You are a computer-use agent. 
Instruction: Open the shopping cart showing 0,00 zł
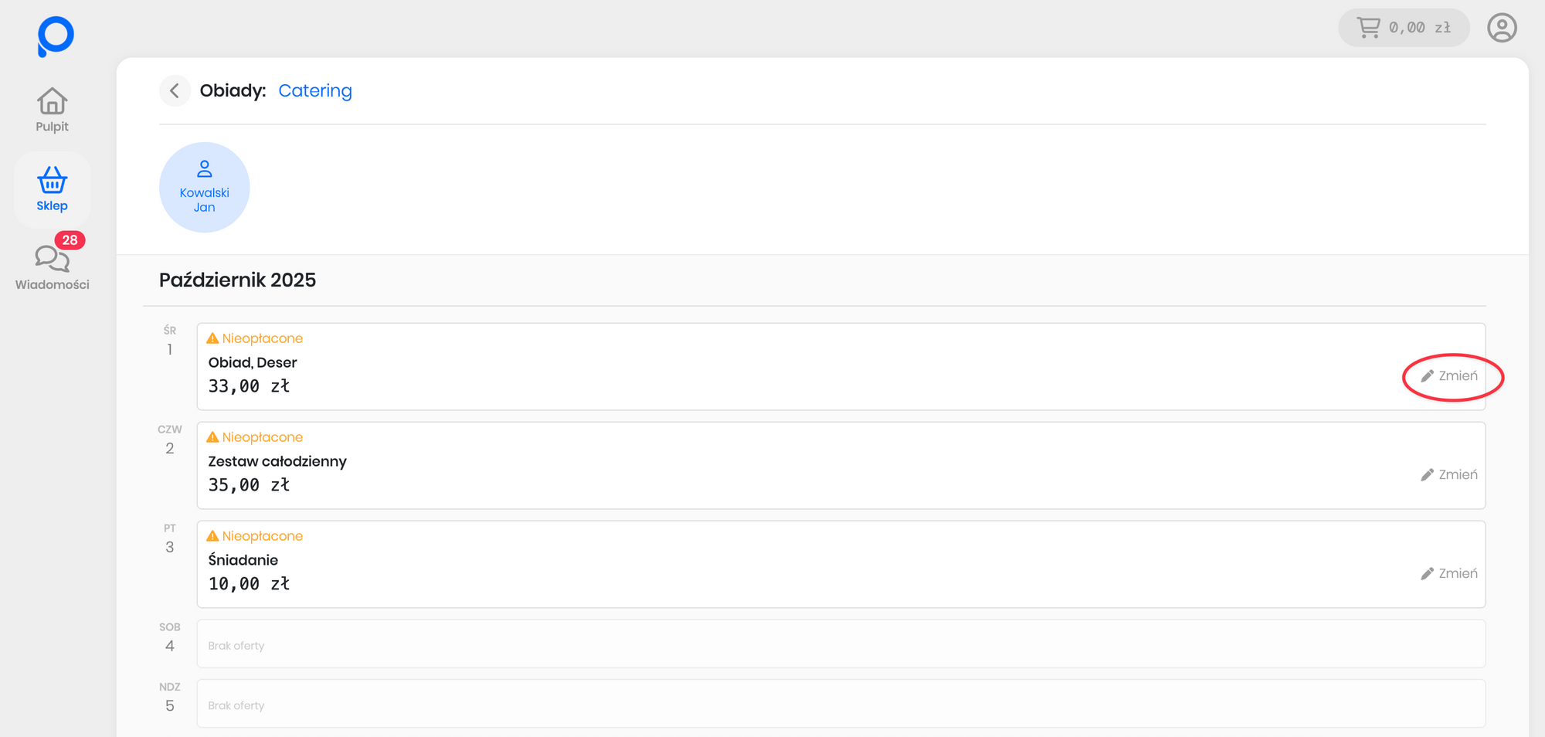click(x=1403, y=28)
